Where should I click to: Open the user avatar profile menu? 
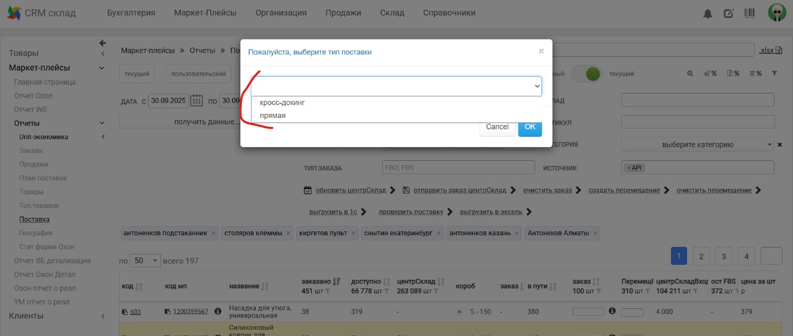coord(777,13)
